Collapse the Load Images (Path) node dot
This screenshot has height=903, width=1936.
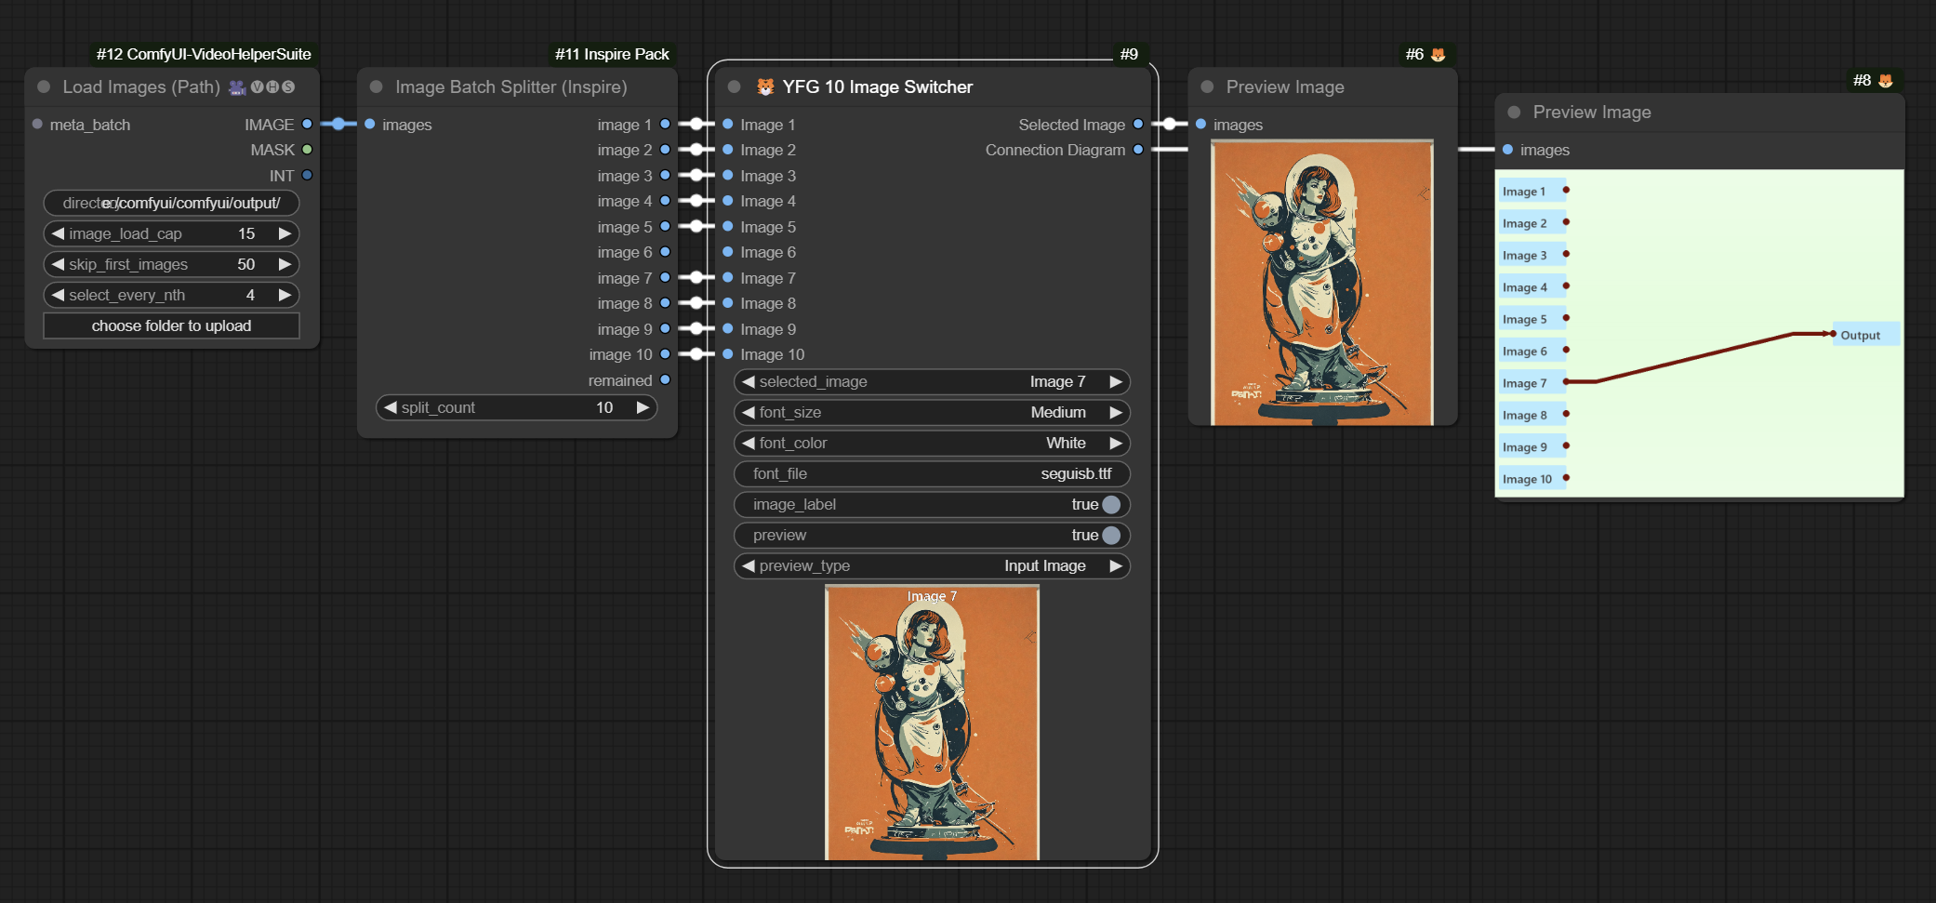(44, 86)
